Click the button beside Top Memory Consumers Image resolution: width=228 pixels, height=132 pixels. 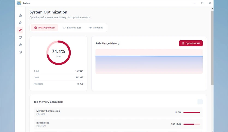pos(200,102)
